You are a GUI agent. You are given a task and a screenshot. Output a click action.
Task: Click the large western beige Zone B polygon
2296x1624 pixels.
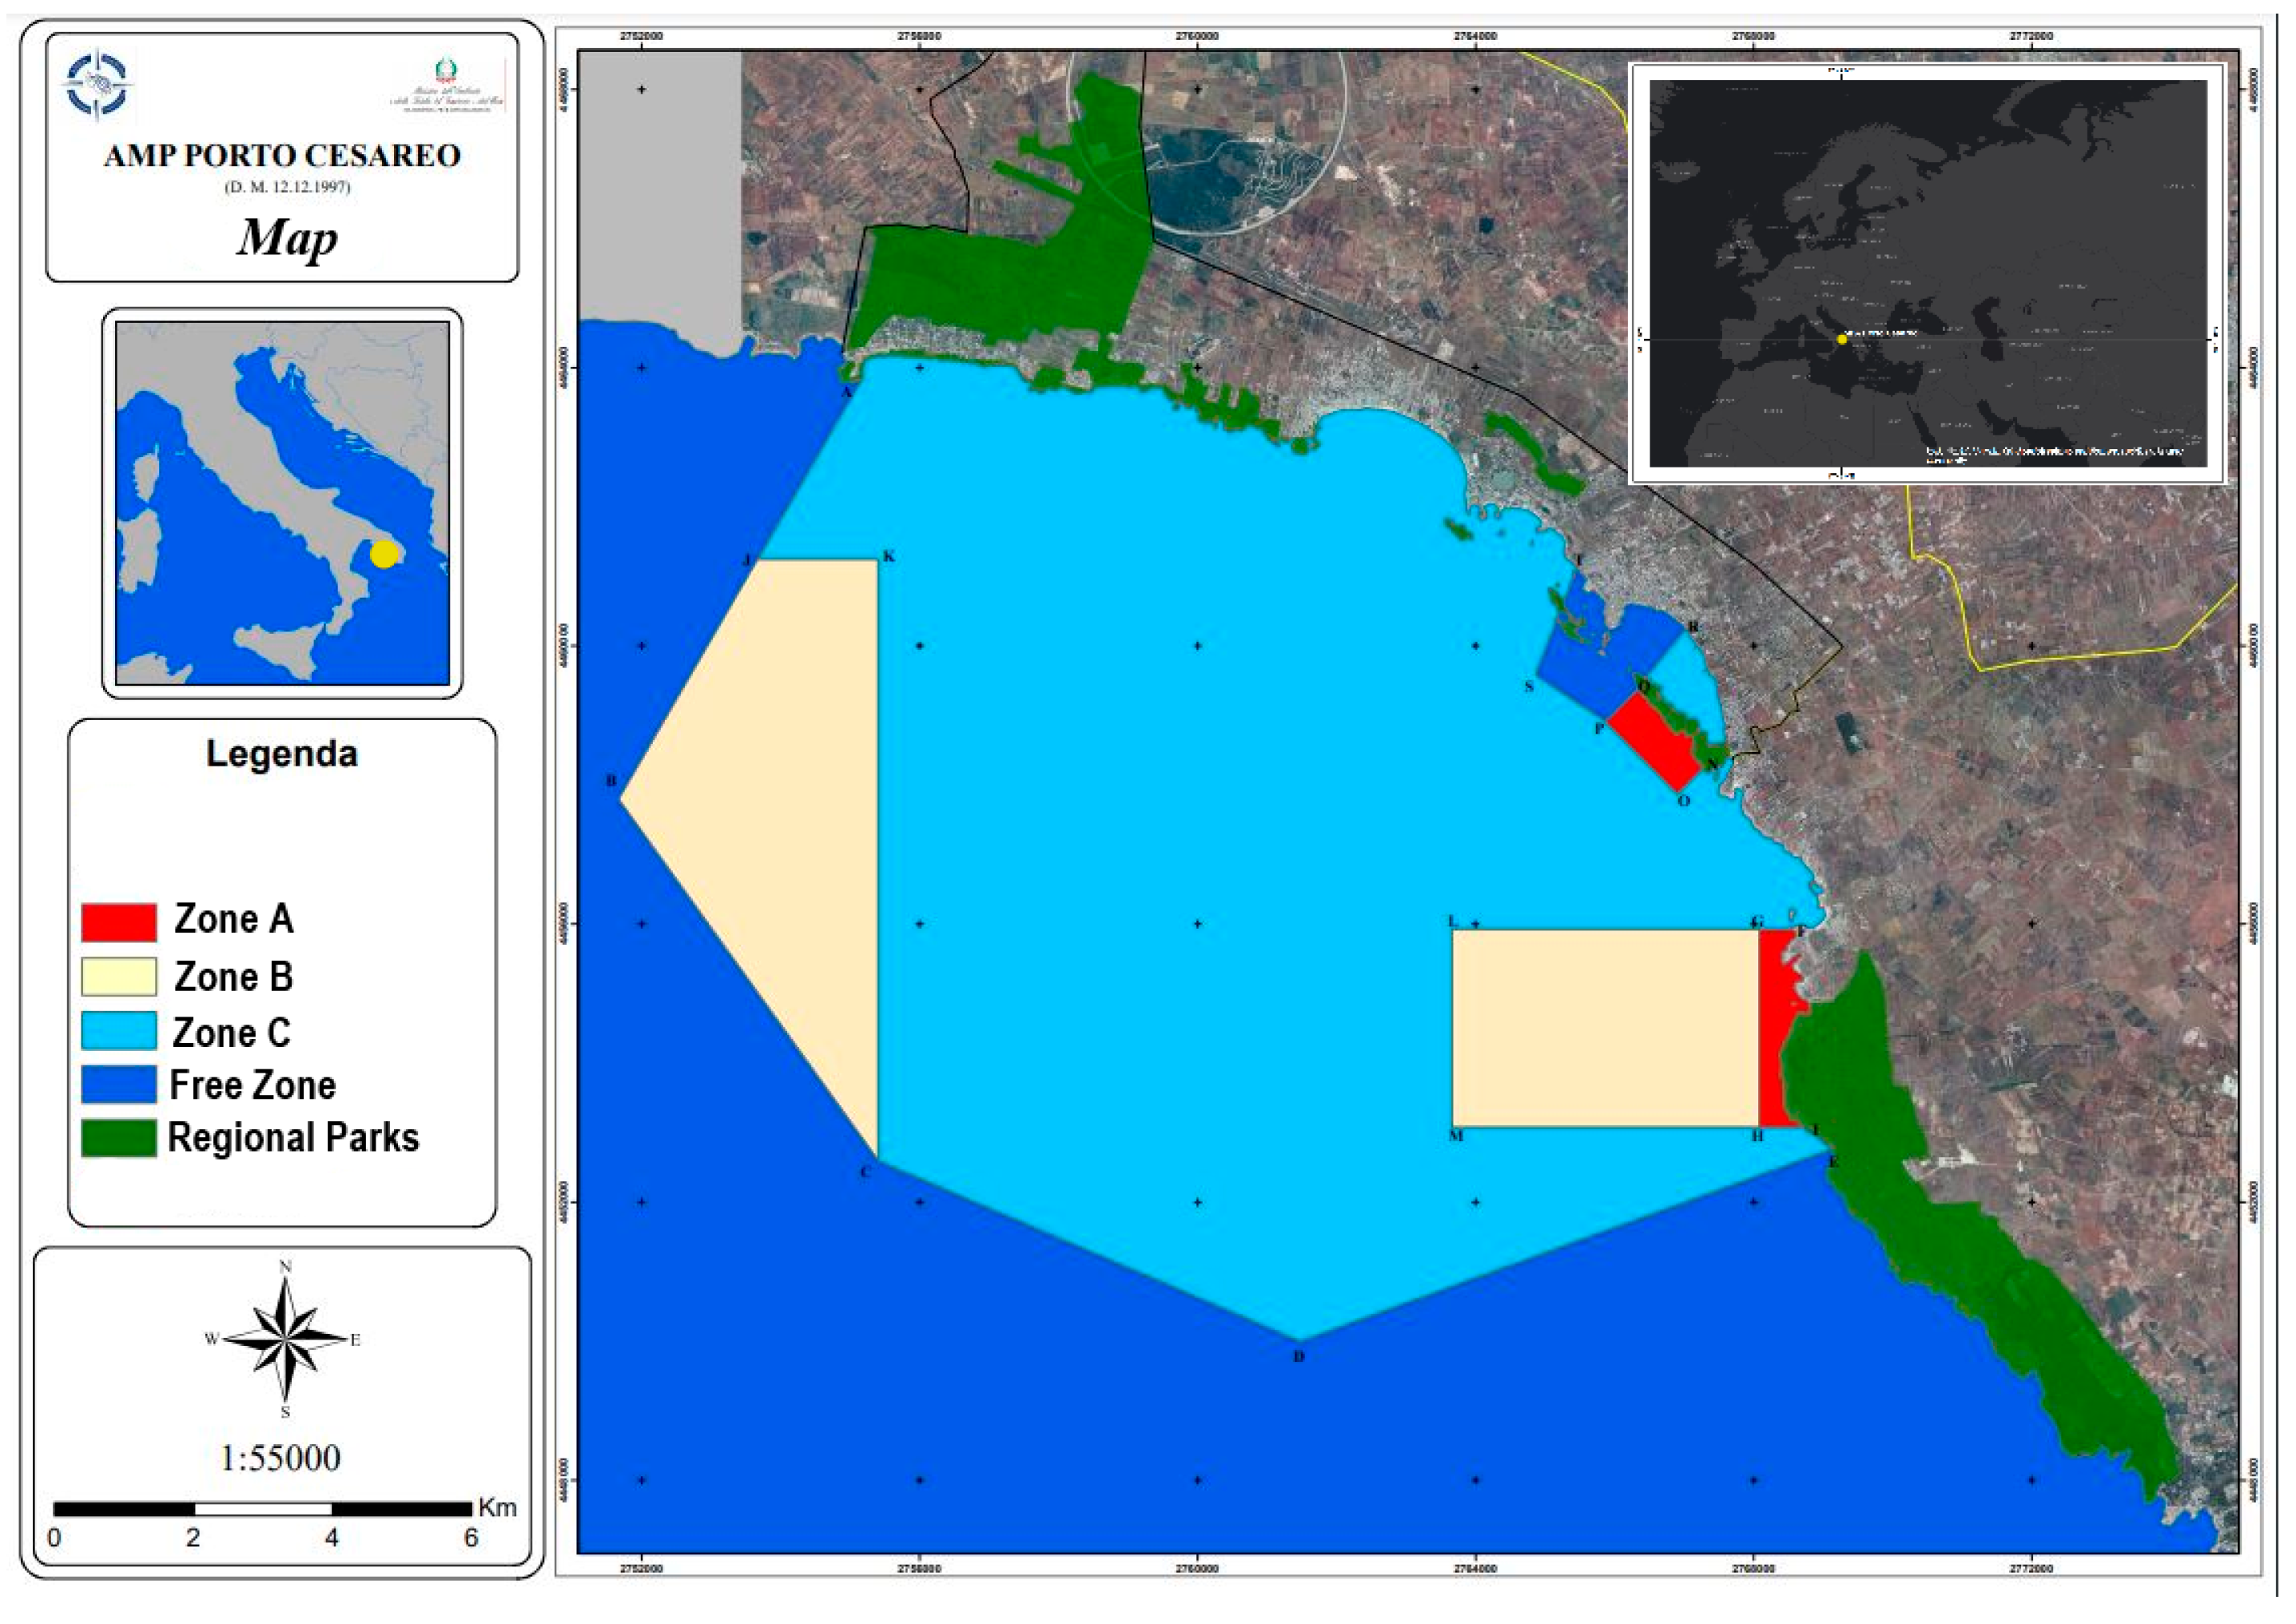(x=780, y=820)
